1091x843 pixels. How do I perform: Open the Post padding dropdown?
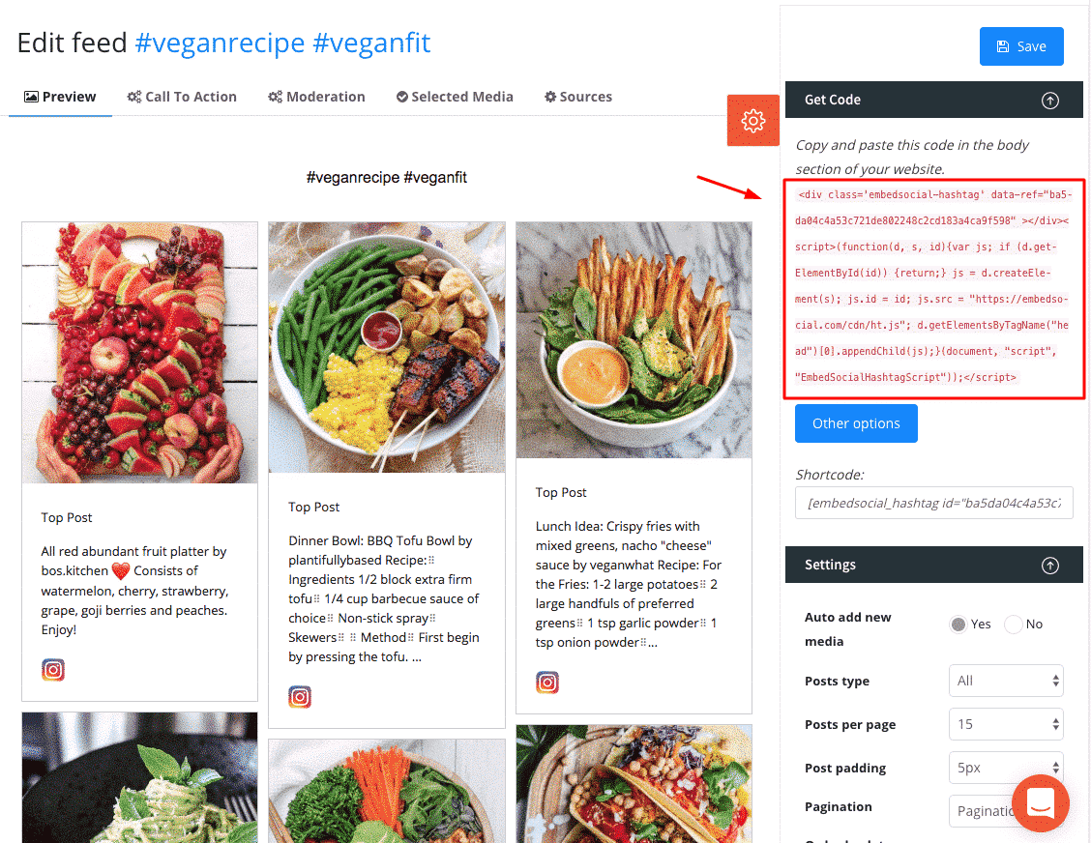pyautogui.click(x=1006, y=768)
